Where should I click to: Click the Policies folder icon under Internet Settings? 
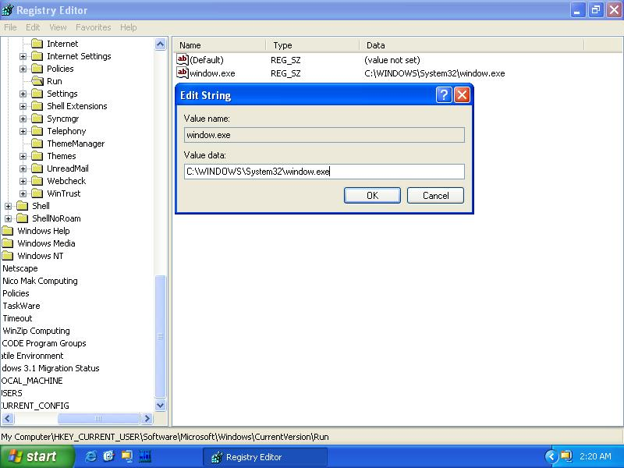pos(37,69)
